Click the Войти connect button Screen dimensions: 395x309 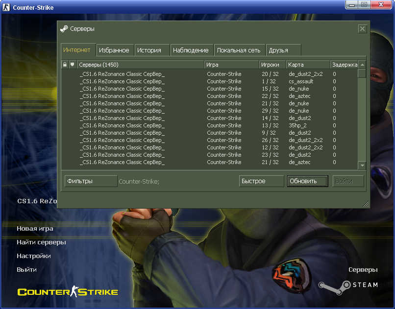click(x=348, y=181)
